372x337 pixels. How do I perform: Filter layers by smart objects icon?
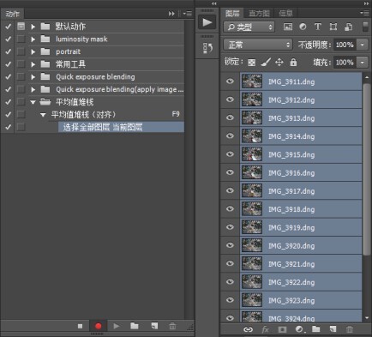click(x=348, y=27)
